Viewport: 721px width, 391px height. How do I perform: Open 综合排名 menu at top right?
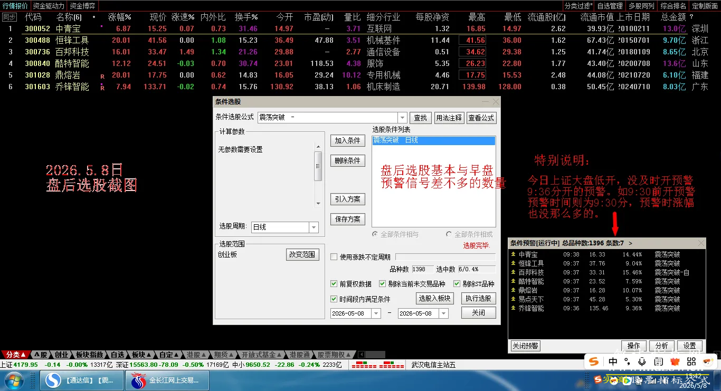pyautogui.click(x=673, y=6)
